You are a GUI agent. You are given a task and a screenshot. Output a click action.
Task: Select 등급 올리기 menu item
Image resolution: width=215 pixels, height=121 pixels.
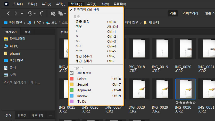(96, 61)
